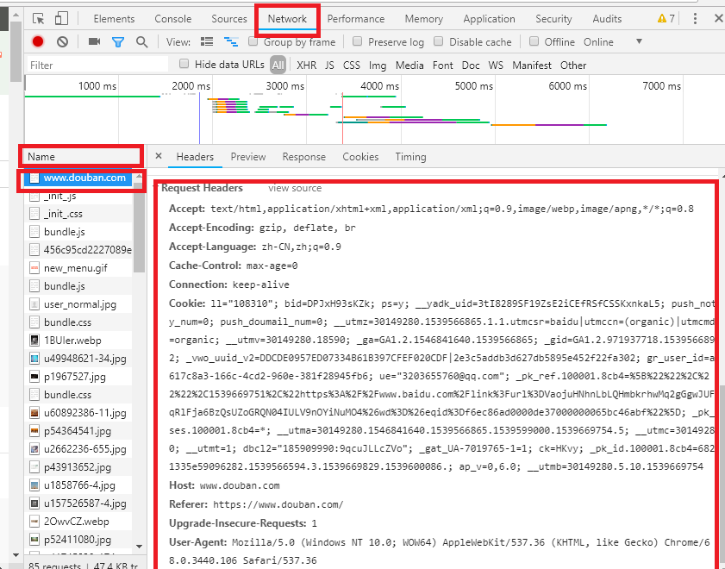The height and width of the screenshot is (569, 725).
Task: Select the p43913652.jpg request
Action: click(x=78, y=467)
